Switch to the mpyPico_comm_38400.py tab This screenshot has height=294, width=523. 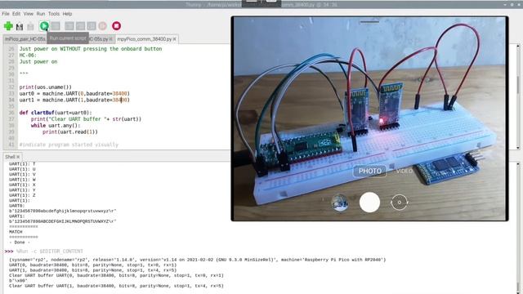pos(144,39)
